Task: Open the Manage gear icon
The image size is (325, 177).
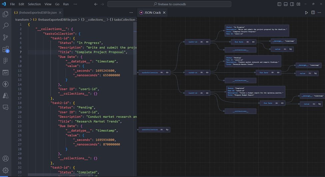Action: point(6,170)
